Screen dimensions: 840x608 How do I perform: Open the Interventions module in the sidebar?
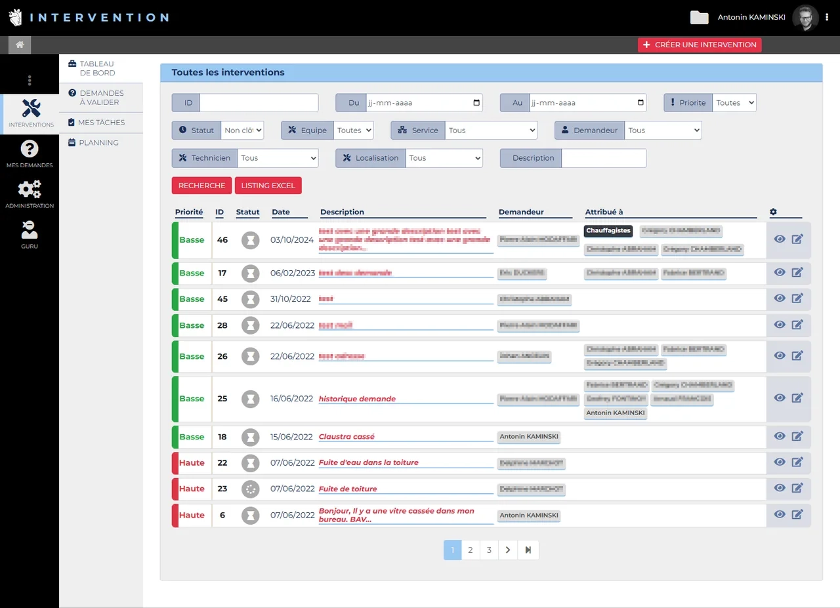point(31,113)
